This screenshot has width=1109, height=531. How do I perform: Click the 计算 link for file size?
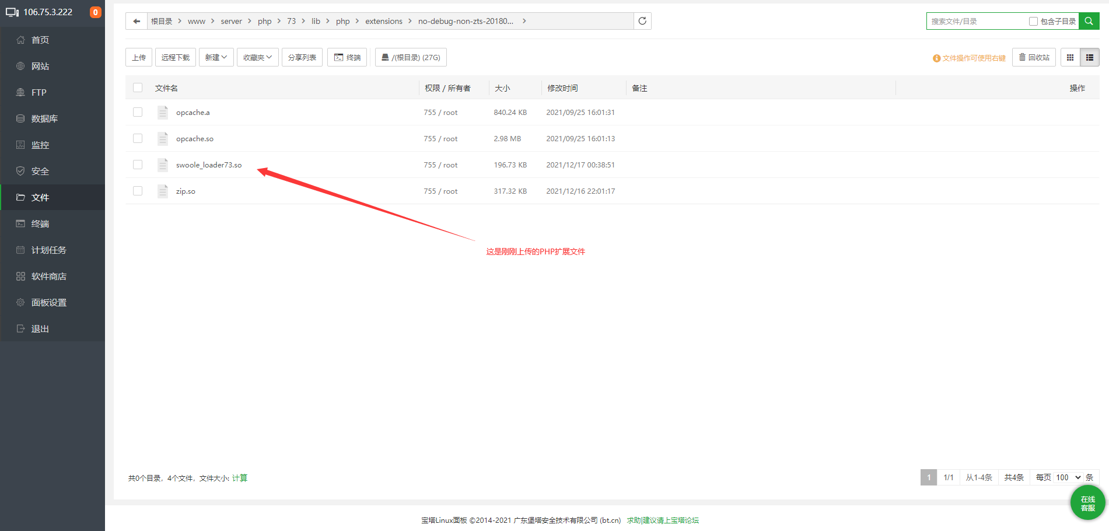[240, 478]
